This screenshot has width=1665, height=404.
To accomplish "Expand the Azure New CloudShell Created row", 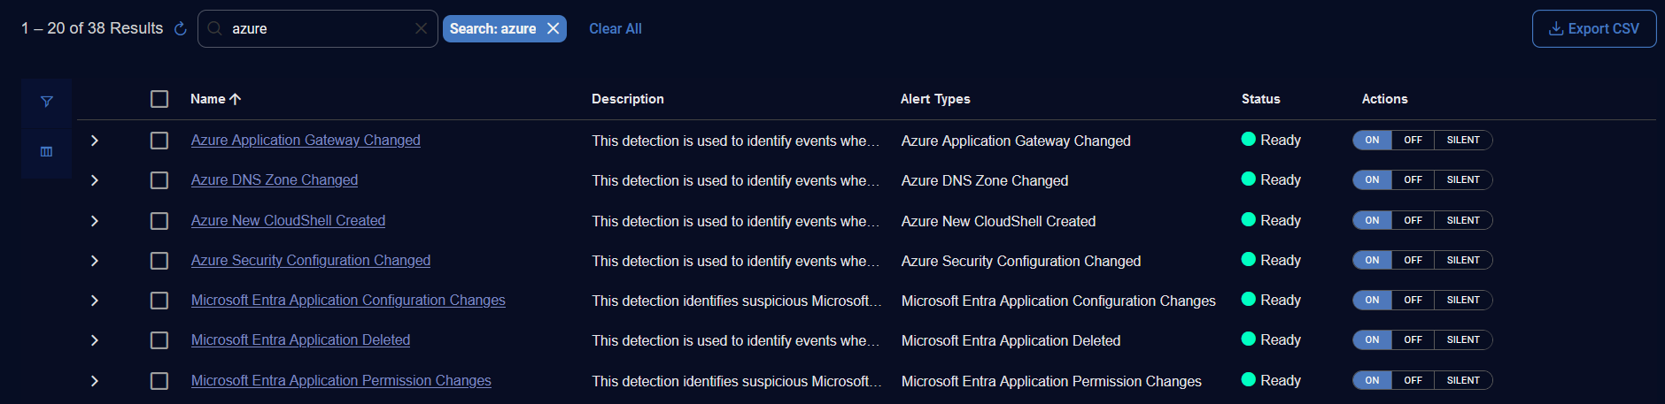I will [95, 221].
